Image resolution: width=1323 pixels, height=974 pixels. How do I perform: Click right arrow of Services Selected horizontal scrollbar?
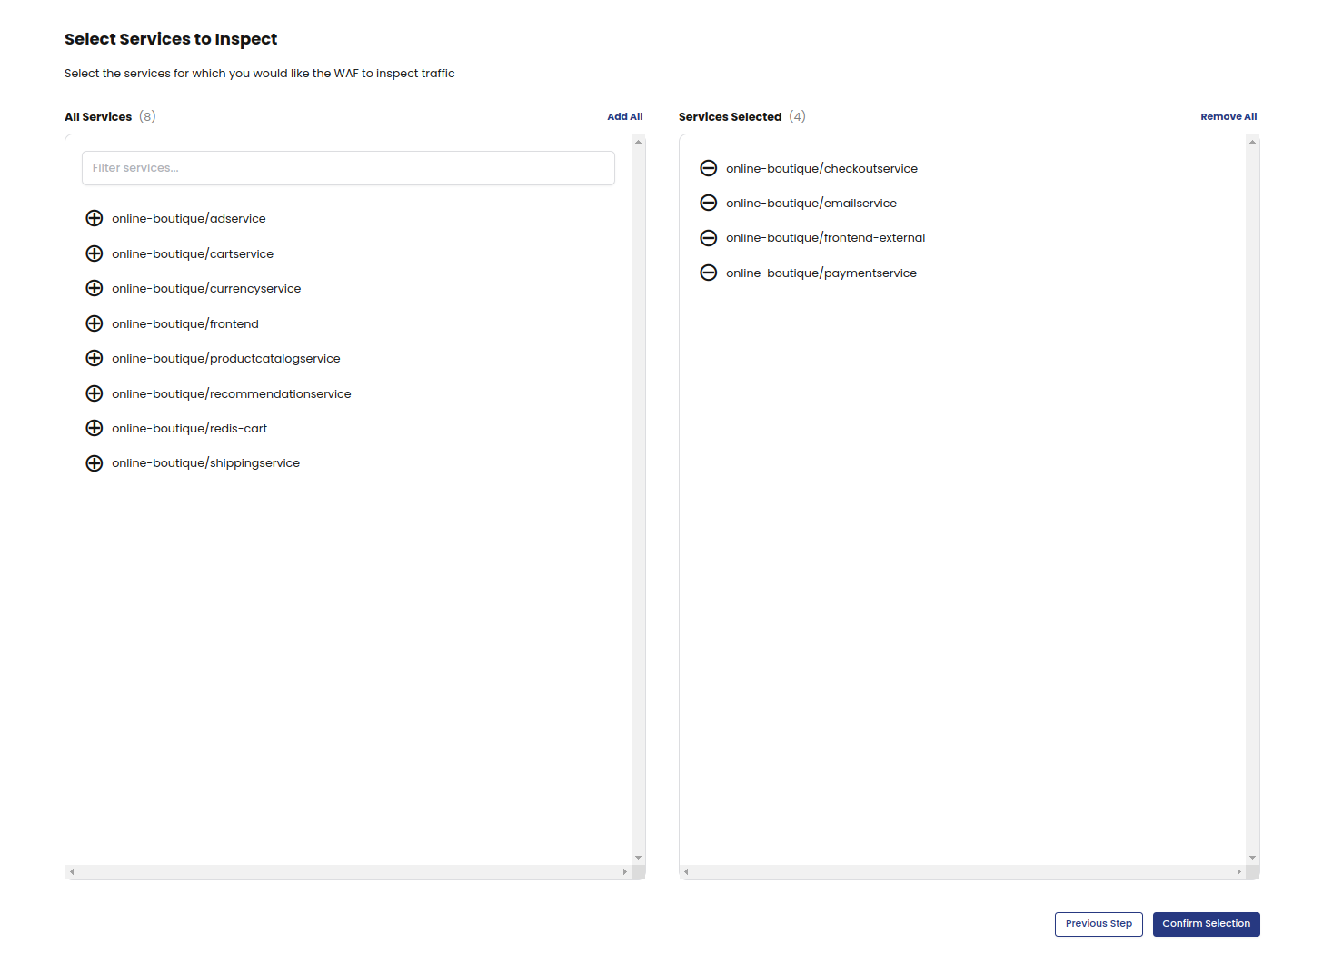point(1238,872)
